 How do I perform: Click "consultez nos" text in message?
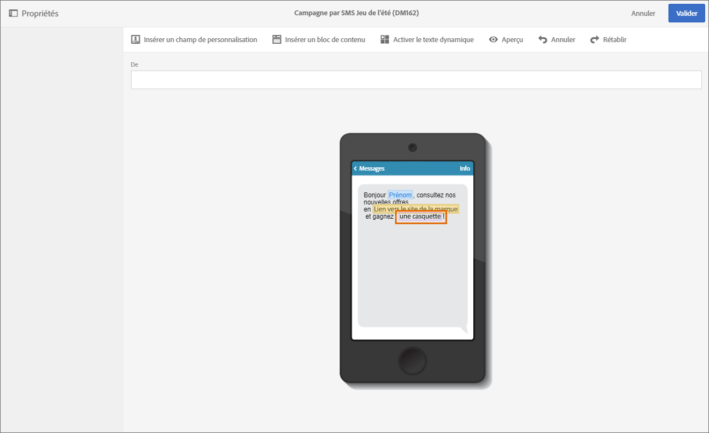436,195
